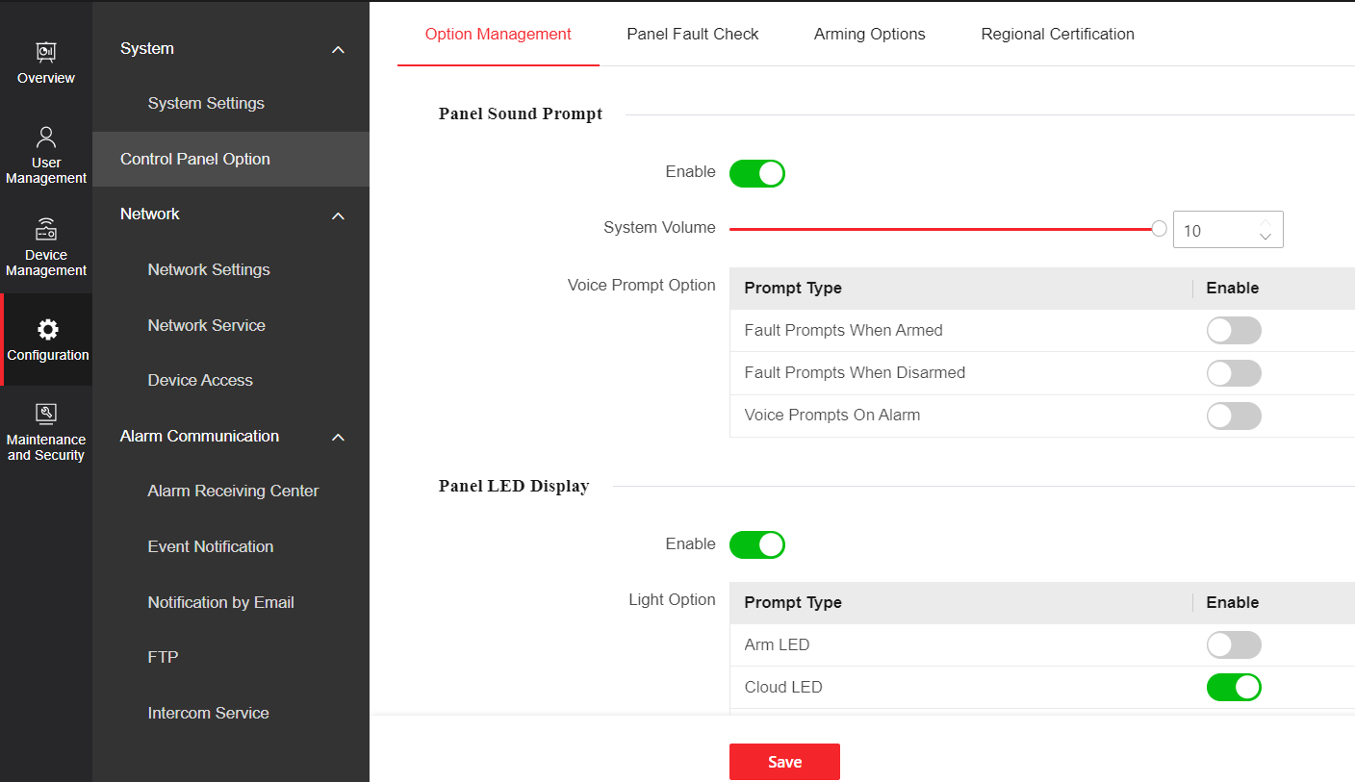Turn off the Cloud LED toggle
This screenshot has height=782, width=1355.
(1233, 687)
